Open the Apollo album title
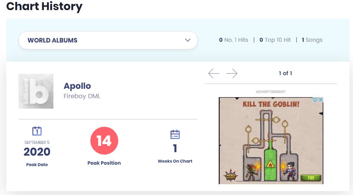 [77, 86]
